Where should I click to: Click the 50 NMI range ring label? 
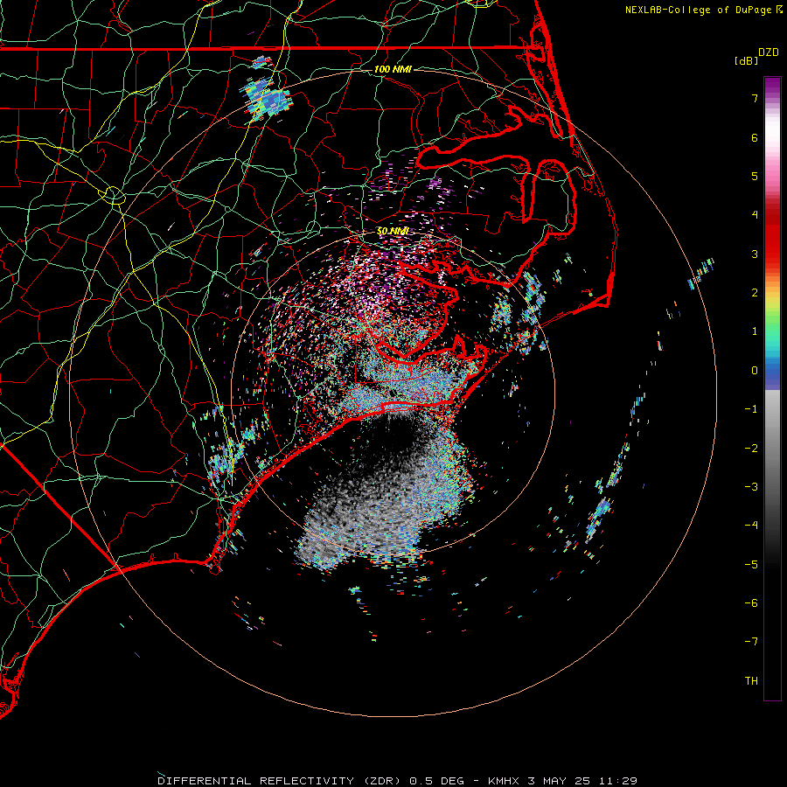(x=393, y=232)
